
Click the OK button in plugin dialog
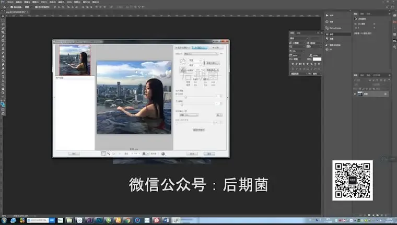click(x=209, y=153)
